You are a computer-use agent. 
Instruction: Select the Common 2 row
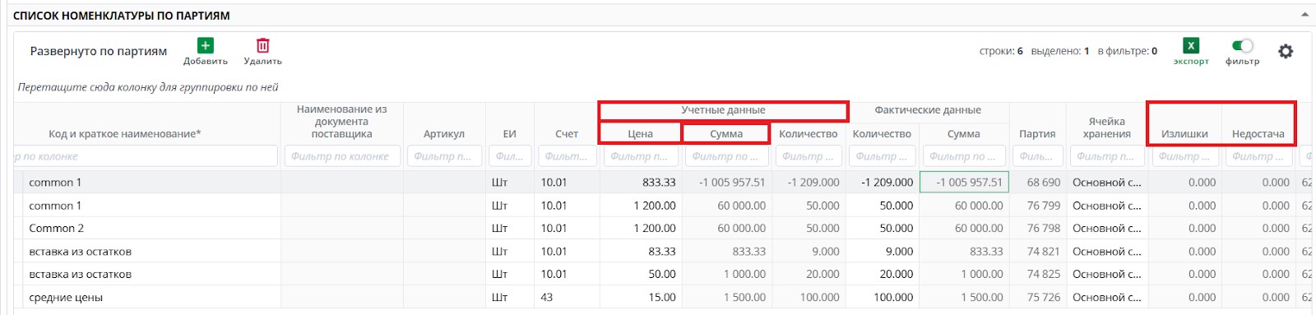click(658, 228)
